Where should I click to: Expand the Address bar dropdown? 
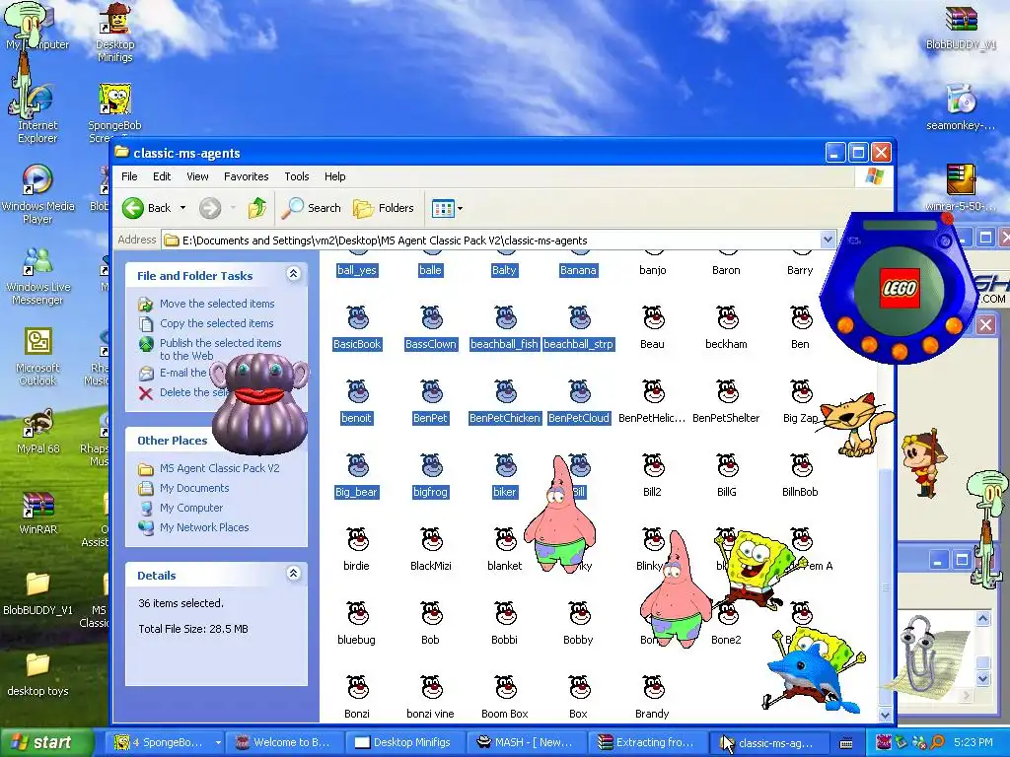828,241
